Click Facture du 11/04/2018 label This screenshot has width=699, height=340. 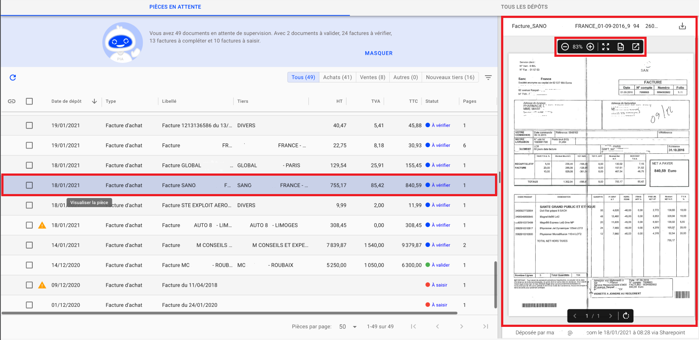pos(190,285)
